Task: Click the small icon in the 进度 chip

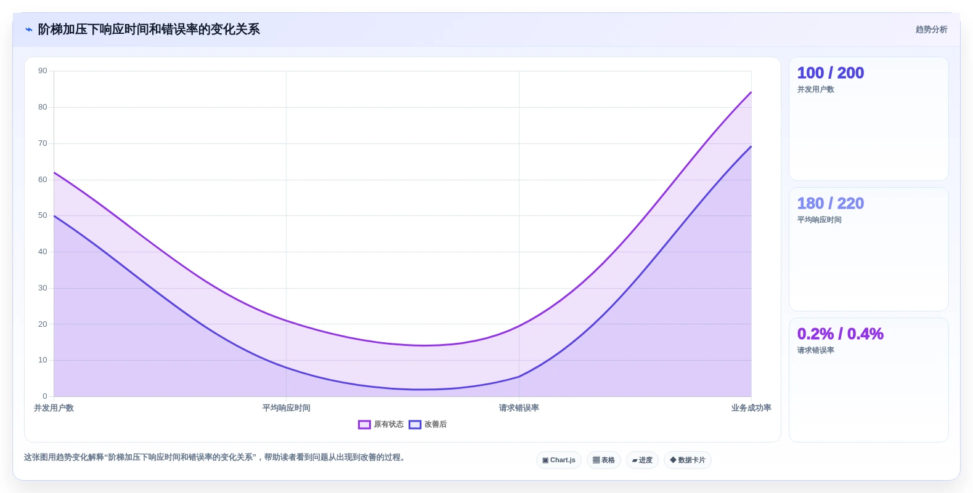Action: (x=635, y=460)
